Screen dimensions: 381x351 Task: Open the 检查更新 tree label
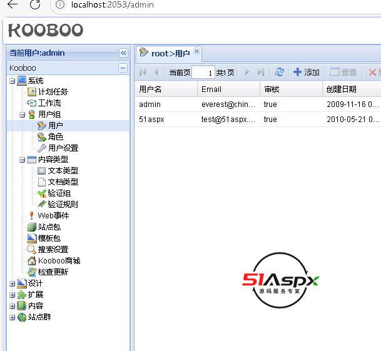[x=53, y=272]
